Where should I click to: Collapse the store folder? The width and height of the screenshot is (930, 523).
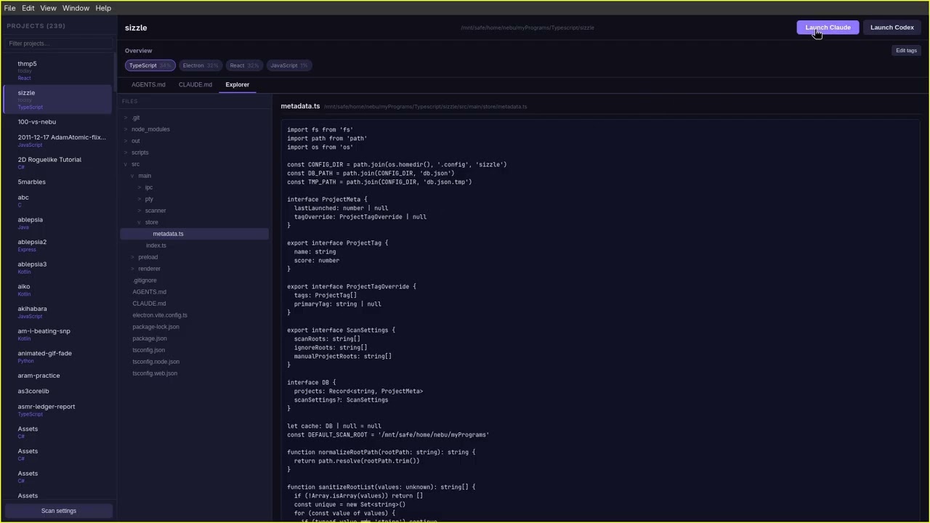pyautogui.click(x=194, y=222)
